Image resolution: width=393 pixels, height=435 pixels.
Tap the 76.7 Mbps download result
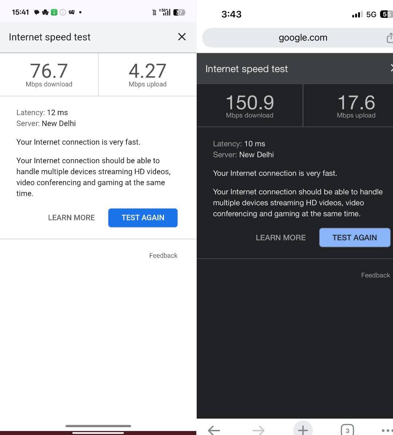click(x=49, y=75)
